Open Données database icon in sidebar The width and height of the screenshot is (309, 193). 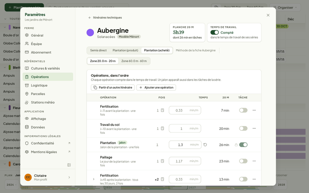click(x=27, y=127)
